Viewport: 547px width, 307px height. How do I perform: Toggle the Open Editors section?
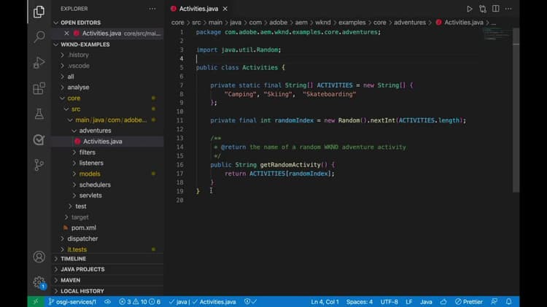[x=82, y=23]
